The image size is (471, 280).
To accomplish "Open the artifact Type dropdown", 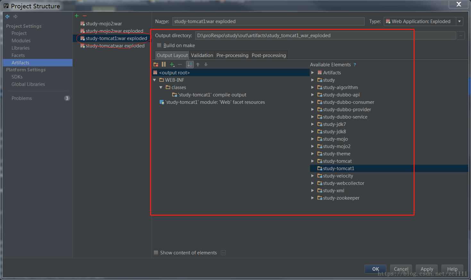I will coord(459,21).
